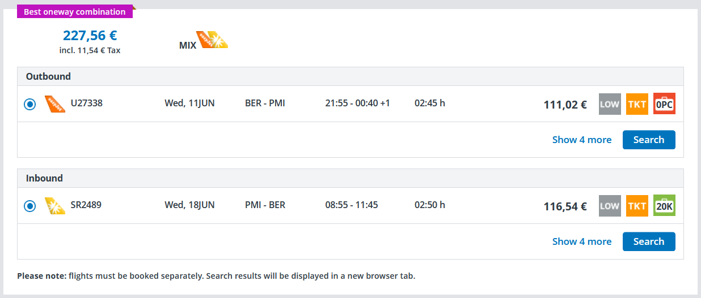Click the red 0PC baggage badge

[x=664, y=104]
